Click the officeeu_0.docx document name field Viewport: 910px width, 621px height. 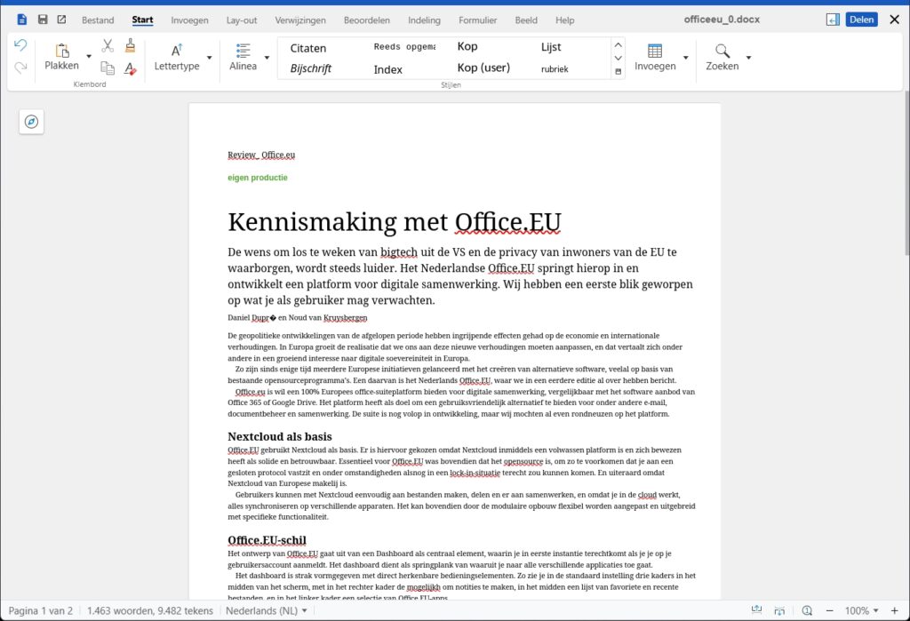click(722, 20)
